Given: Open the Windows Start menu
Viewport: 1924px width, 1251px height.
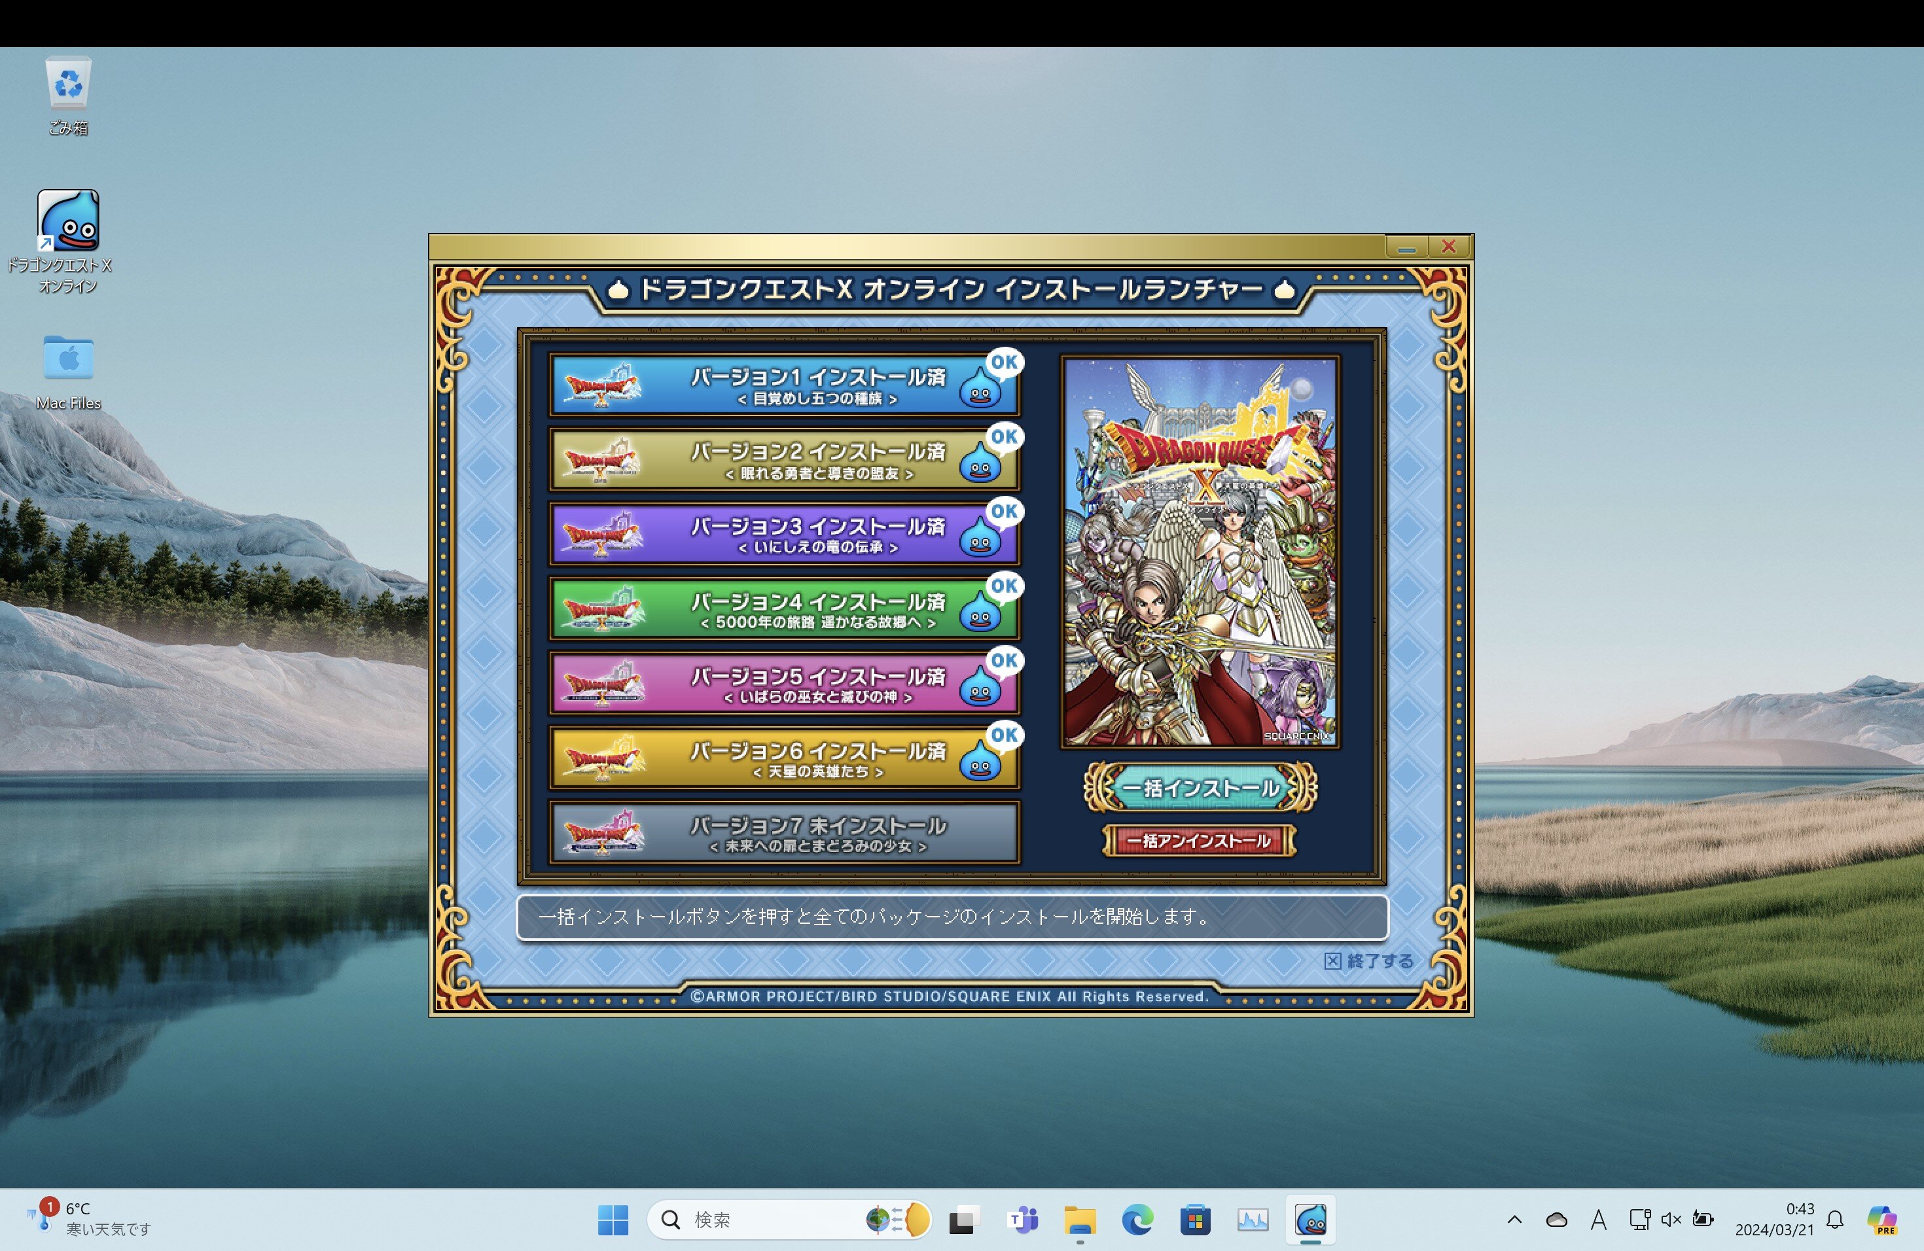Looking at the screenshot, I should (613, 1220).
